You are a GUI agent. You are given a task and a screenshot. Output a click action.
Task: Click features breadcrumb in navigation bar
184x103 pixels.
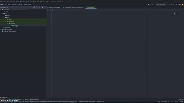coord(20,5)
